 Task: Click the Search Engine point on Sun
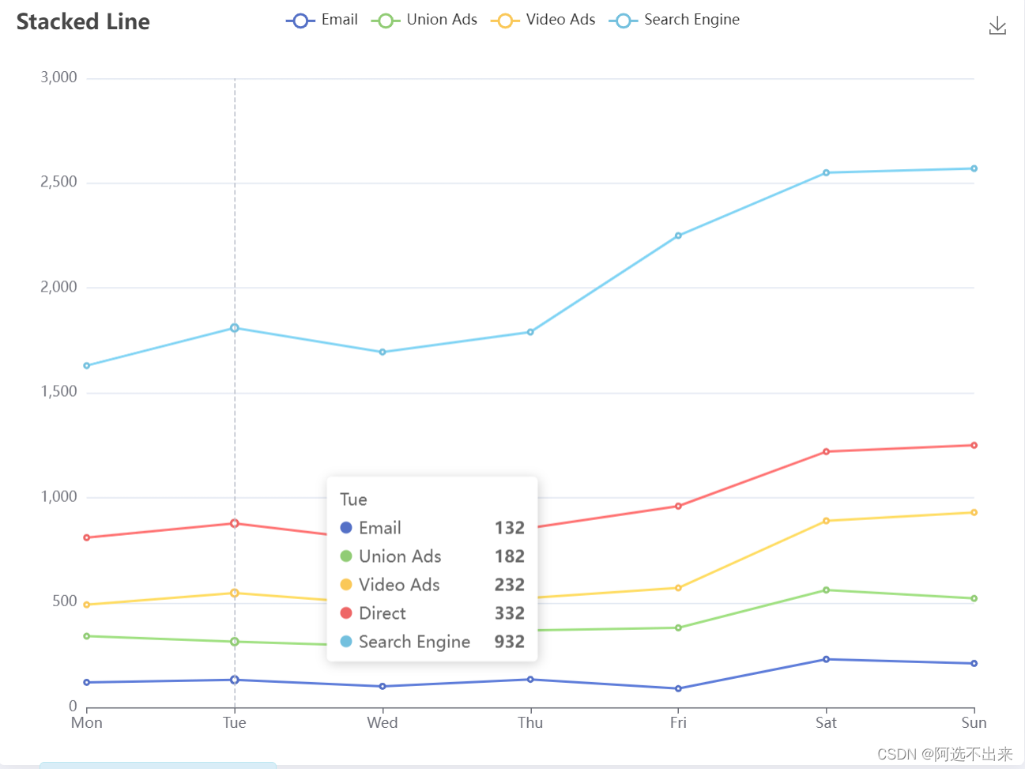974,168
